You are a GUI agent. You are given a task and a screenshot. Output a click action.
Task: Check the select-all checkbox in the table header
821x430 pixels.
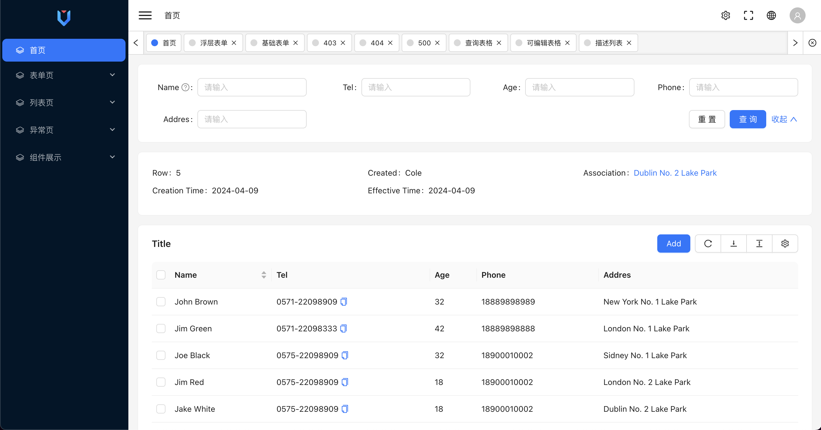[x=161, y=275]
